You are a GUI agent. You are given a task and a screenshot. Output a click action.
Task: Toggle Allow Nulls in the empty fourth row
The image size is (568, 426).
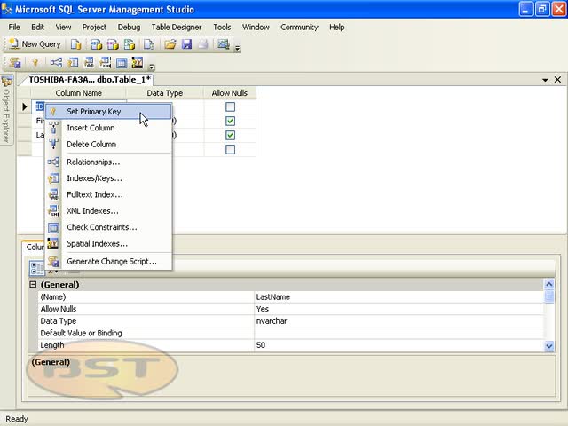(x=230, y=149)
